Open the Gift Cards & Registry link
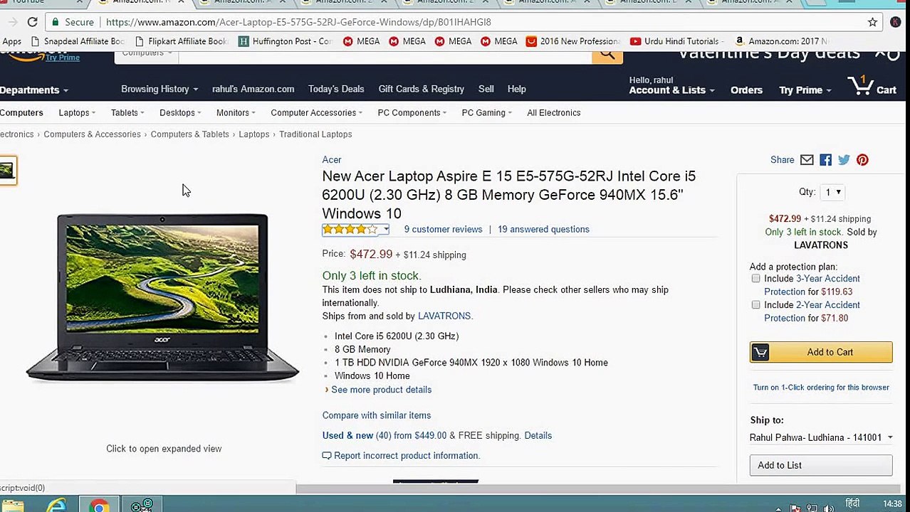 click(x=422, y=89)
